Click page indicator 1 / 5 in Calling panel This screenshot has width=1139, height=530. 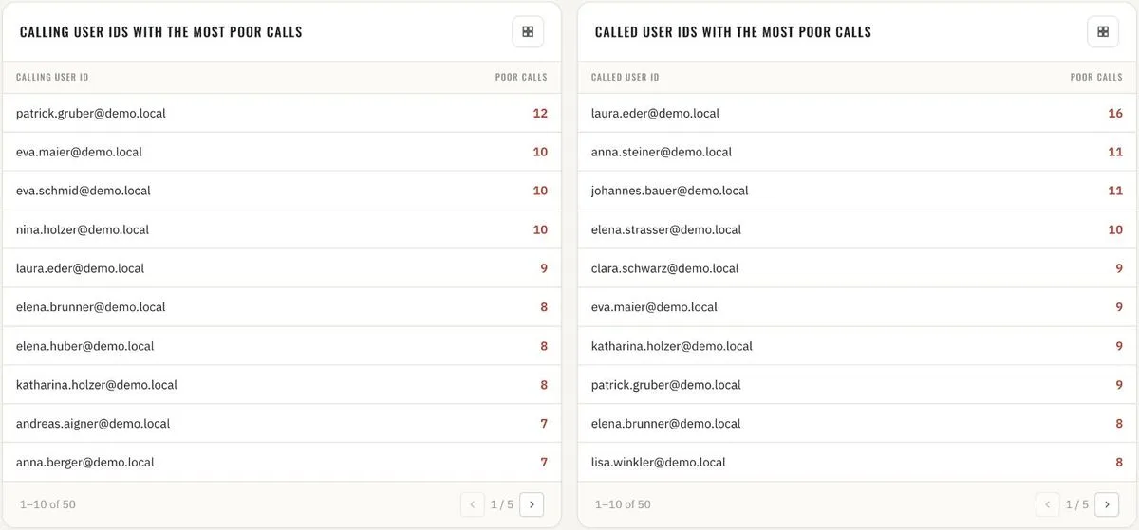pyautogui.click(x=502, y=504)
